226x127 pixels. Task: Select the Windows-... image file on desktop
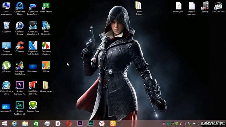(33, 68)
